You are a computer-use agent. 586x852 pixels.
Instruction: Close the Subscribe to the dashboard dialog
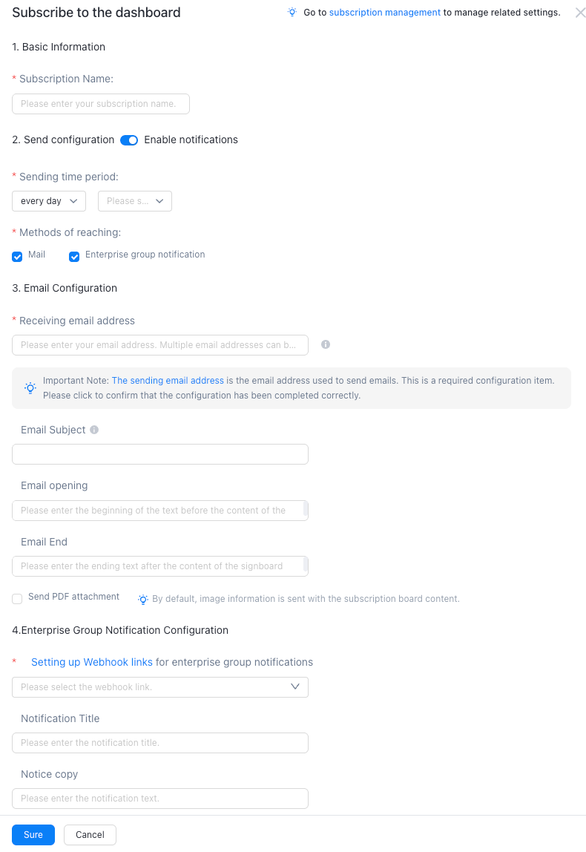click(580, 13)
